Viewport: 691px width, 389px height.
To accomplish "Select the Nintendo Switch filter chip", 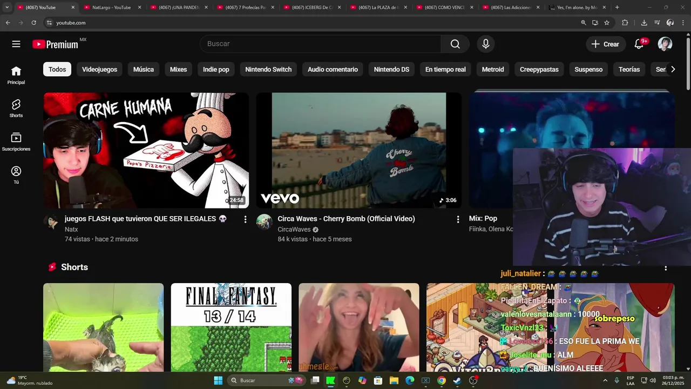I will coord(268,69).
